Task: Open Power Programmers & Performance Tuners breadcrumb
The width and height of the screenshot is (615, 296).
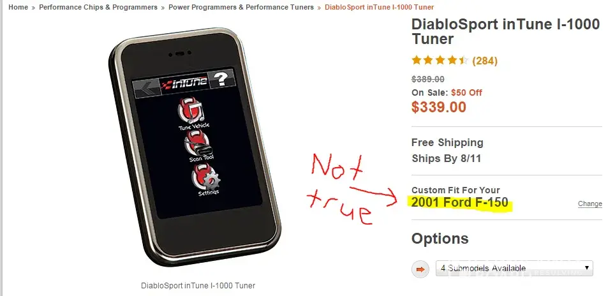Action: 241,7
